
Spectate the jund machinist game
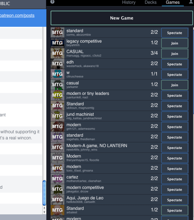pos(175,116)
